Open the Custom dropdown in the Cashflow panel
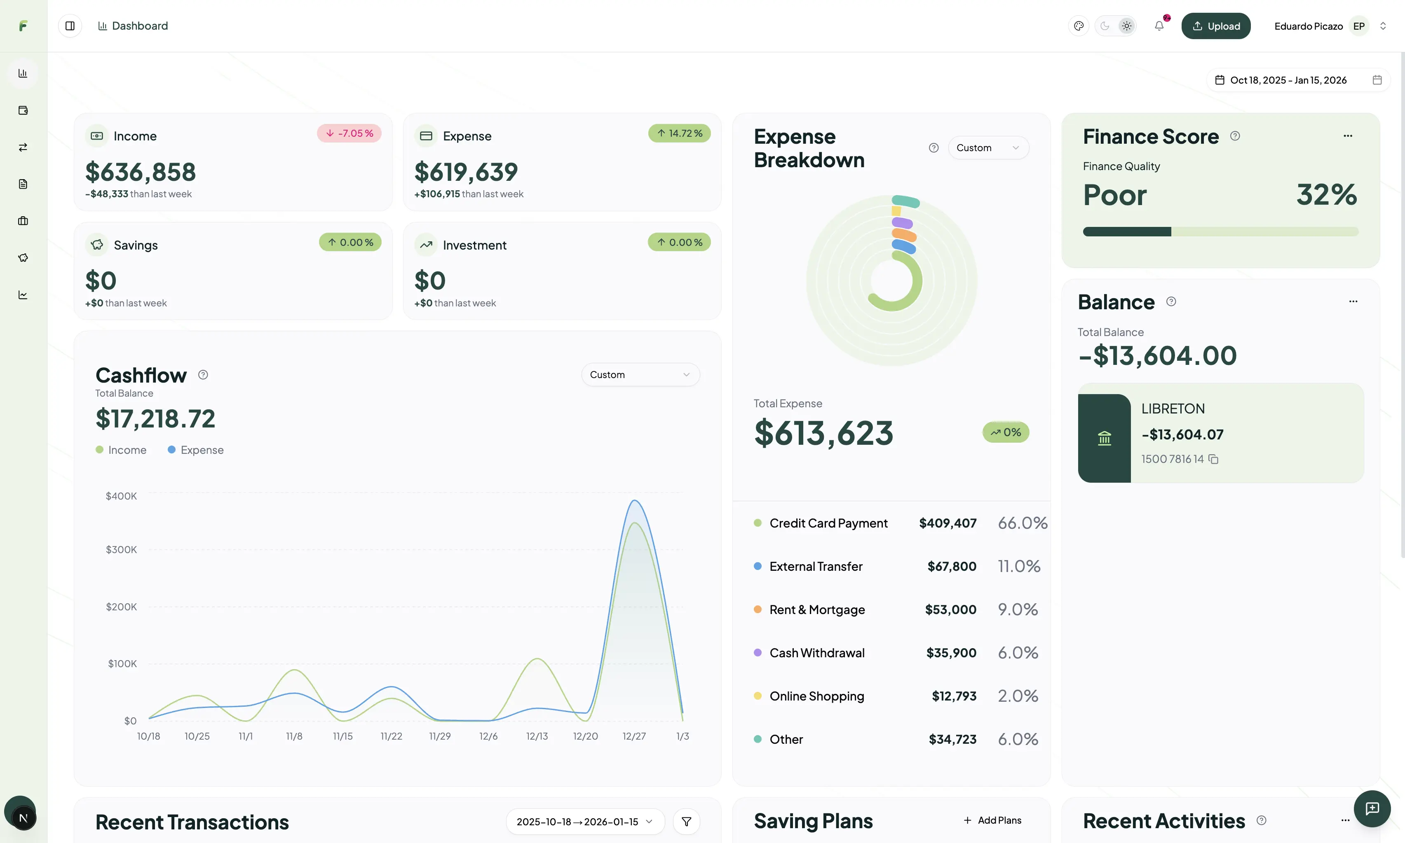This screenshot has width=1405, height=843. click(x=640, y=374)
